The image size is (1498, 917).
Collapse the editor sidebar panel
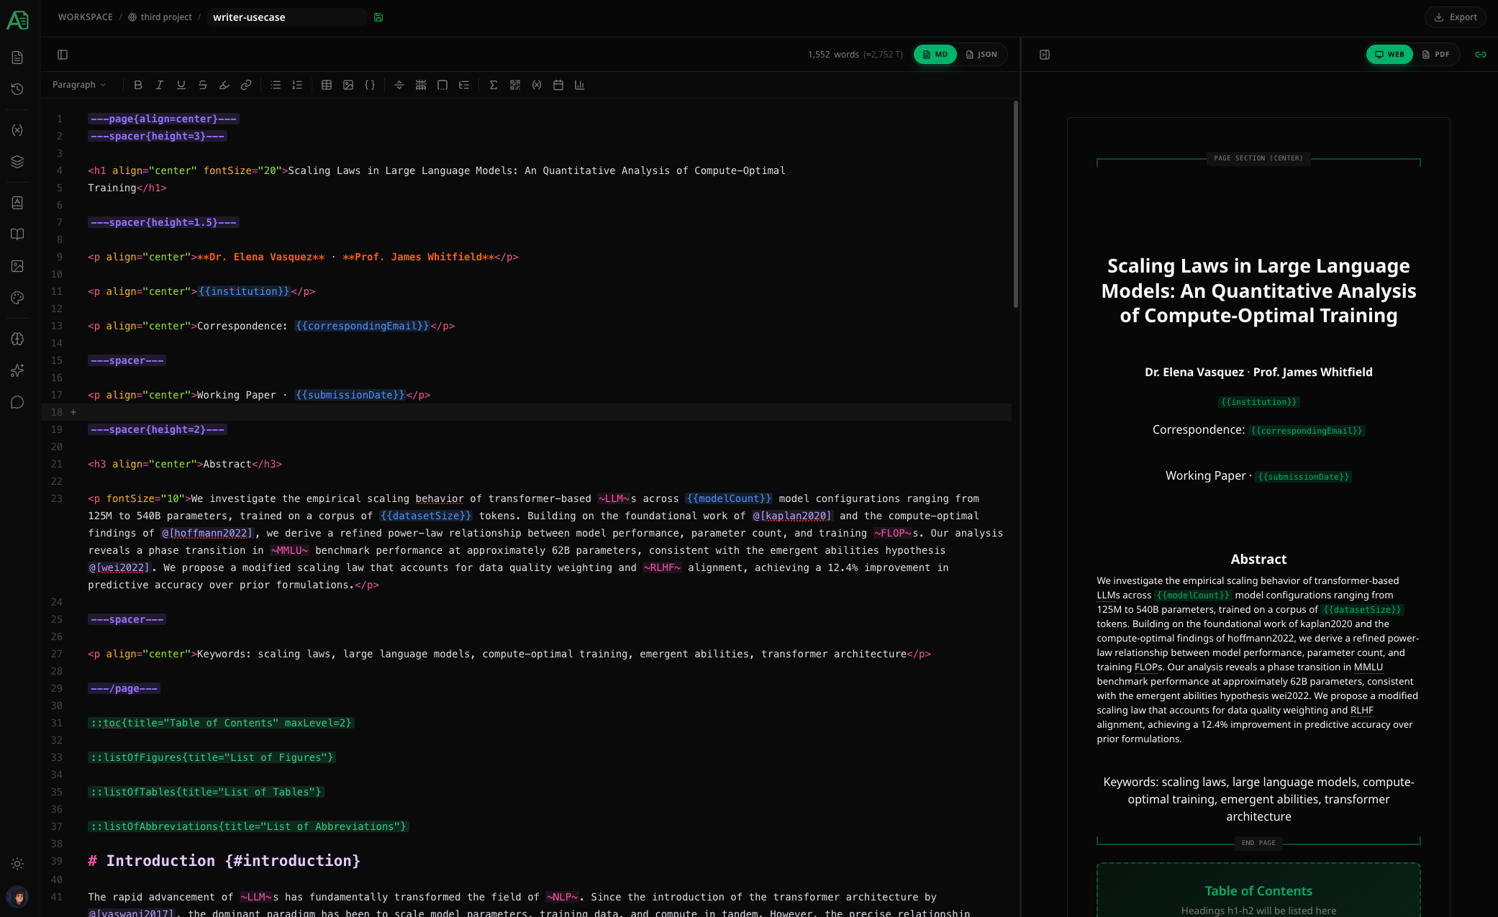(62, 54)
